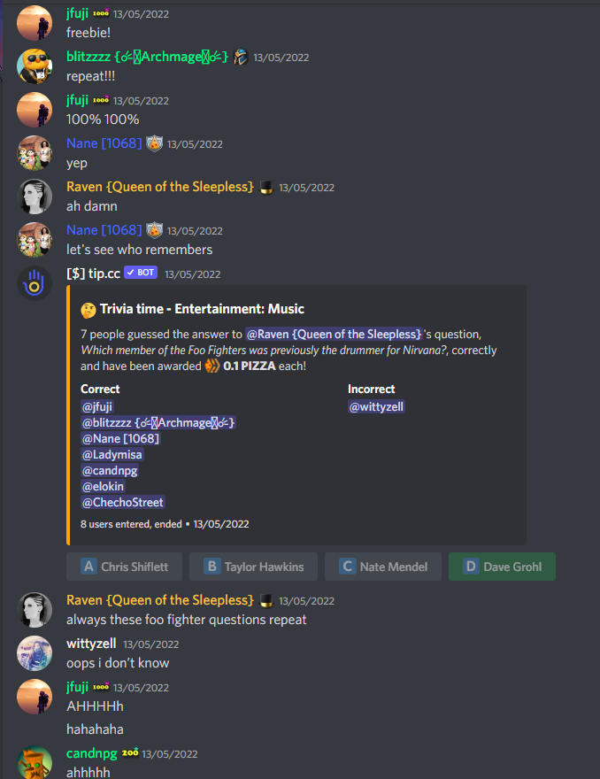
Task: Open the @wittyzell mention under Incorrect
Action: coord(376,407)
